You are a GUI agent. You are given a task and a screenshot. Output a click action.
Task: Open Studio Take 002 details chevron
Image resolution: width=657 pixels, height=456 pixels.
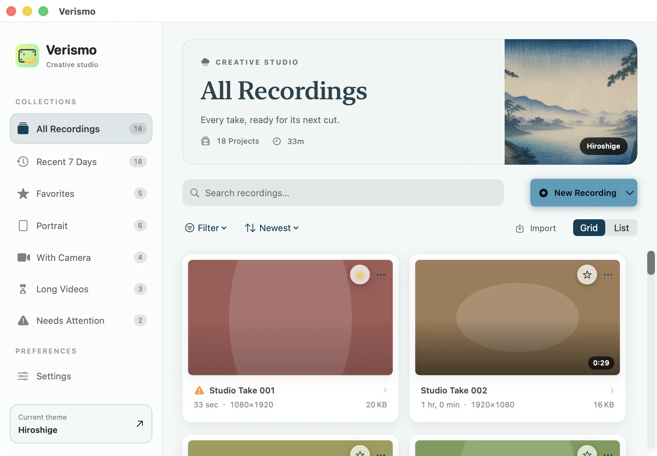(612, 390)
